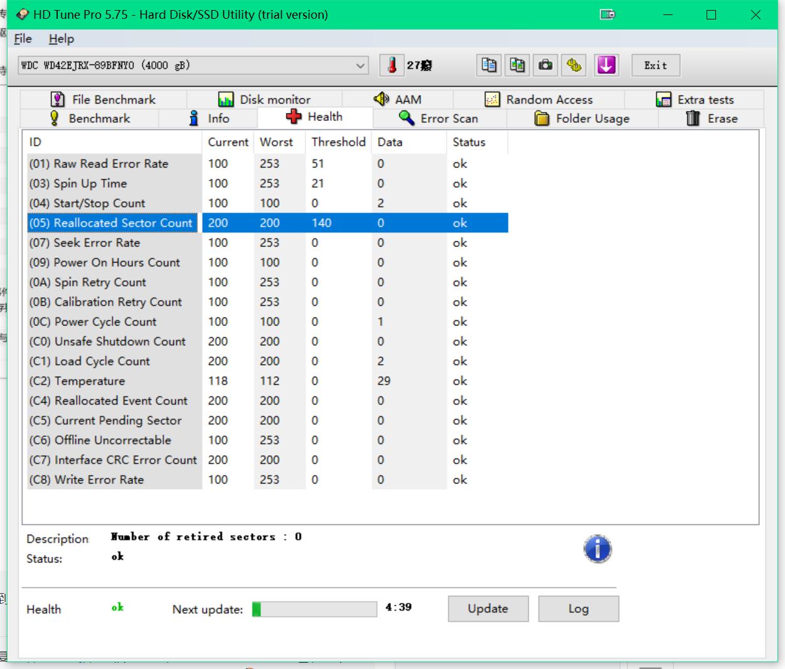Open the File menu

tap(23, 39)
